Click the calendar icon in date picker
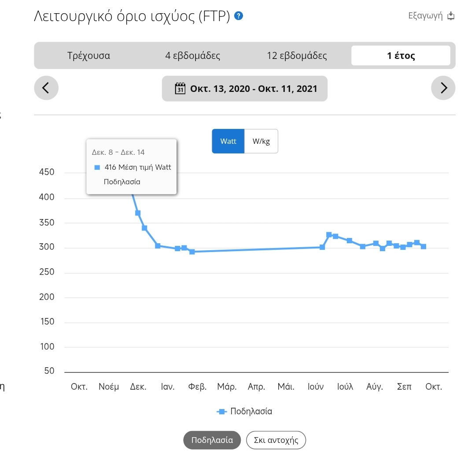Screen dimensions: 475x475 click(x=180, y=88)
